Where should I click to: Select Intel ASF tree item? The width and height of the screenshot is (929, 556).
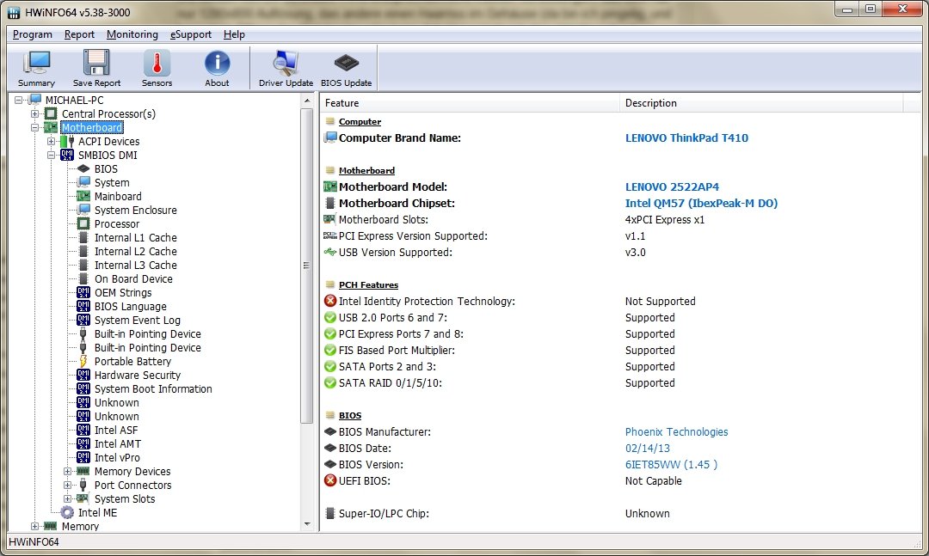tap(115, 430)
